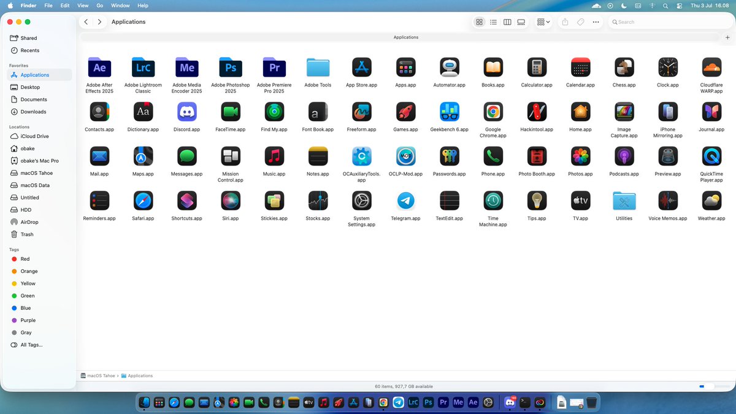This screenshot has height=414, width=736.
Task: Select the Utilities folder
Action: (624, 201)
